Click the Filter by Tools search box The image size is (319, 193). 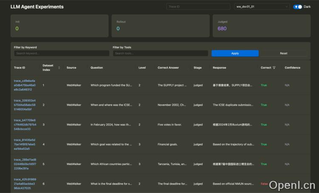point(160,54)
